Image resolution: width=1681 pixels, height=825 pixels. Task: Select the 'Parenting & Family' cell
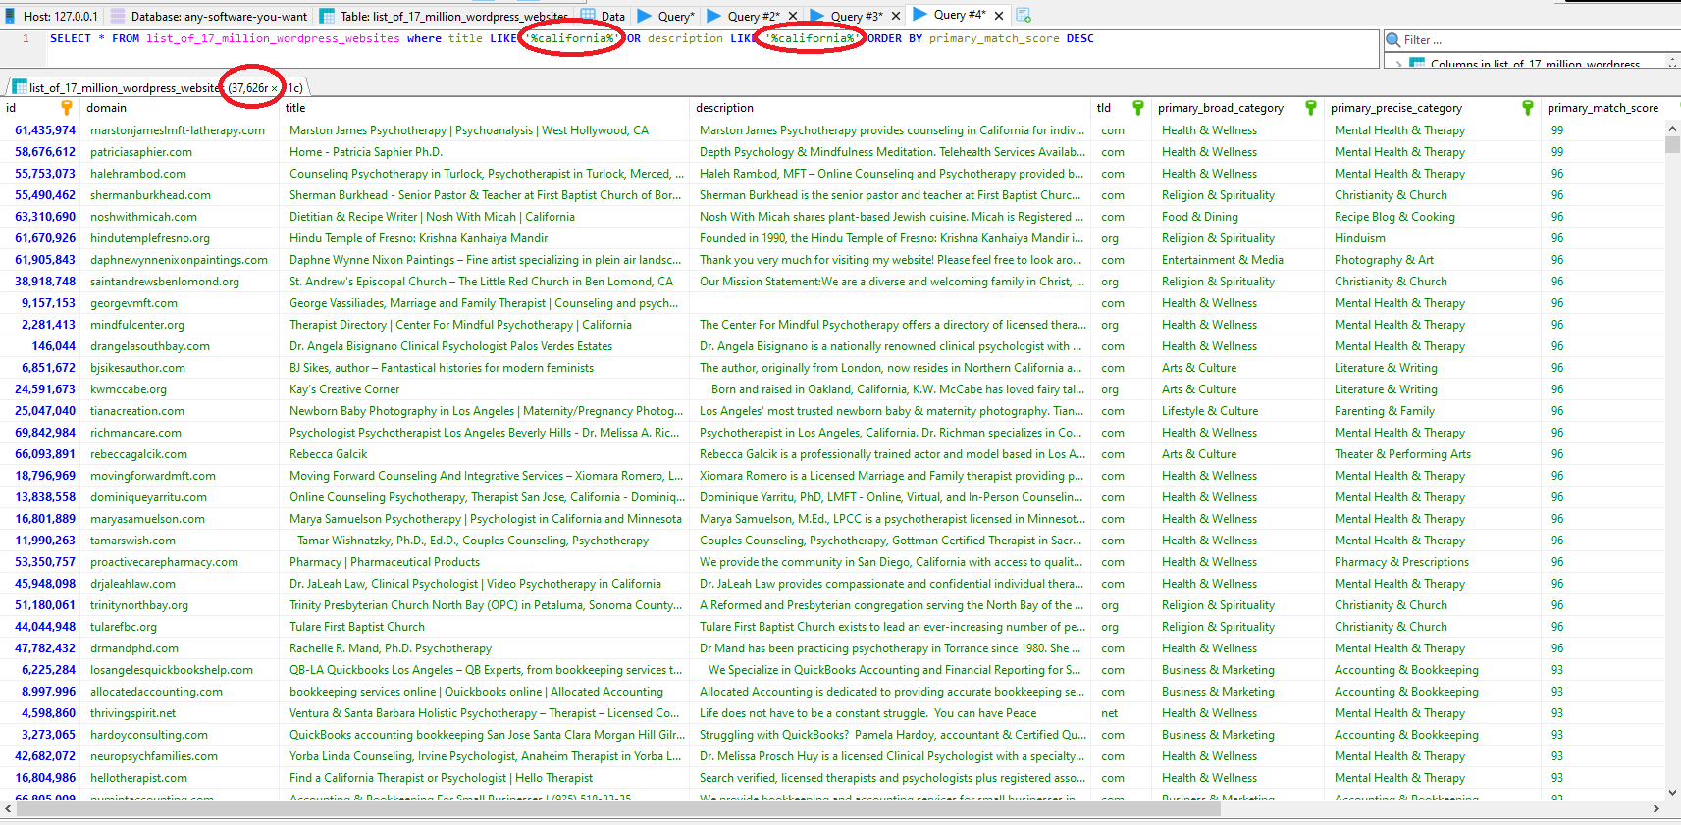(1384, 411)
